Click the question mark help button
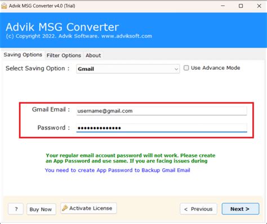This screenshot has width=267, height=224. [16, 209]
